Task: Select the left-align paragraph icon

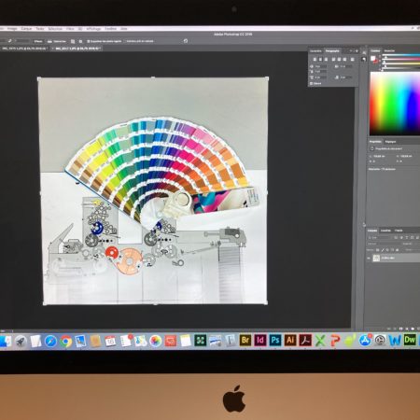Action: click(x=315, y=59)
